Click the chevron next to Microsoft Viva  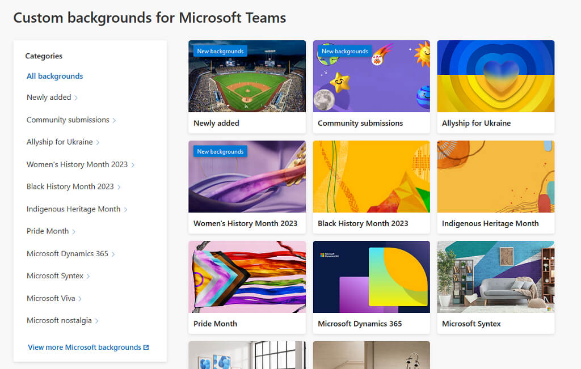(80, 299)
